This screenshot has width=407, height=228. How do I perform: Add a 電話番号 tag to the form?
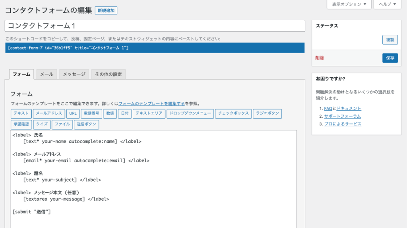click(91, 113)
